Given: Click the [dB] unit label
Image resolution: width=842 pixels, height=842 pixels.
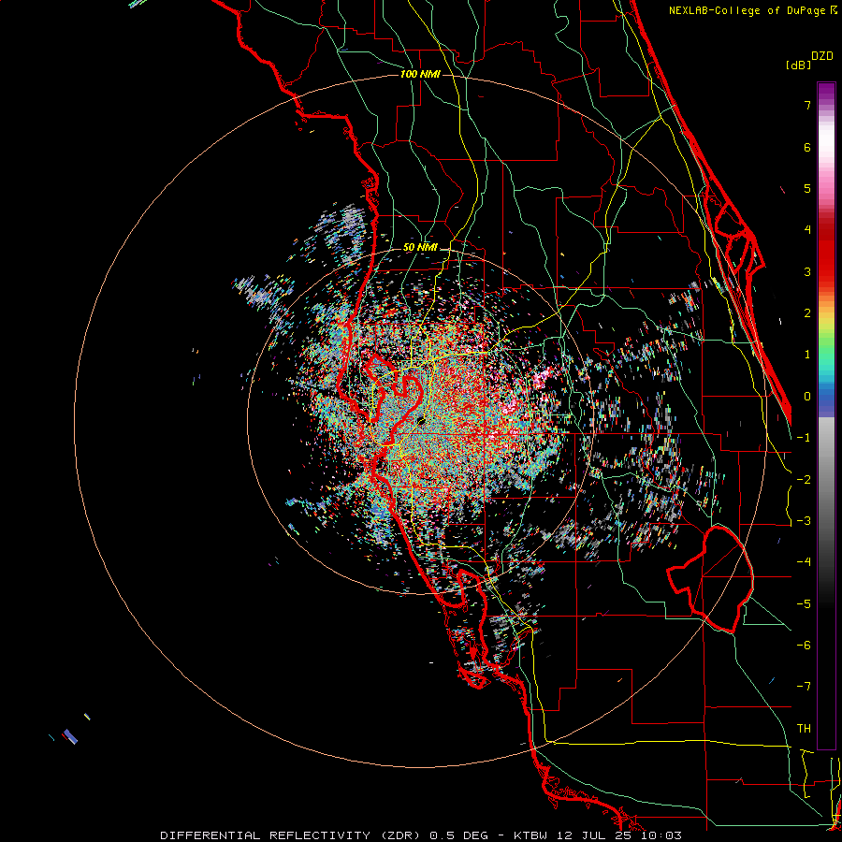Looking at the screenshot, I should (x=799, y=65).
